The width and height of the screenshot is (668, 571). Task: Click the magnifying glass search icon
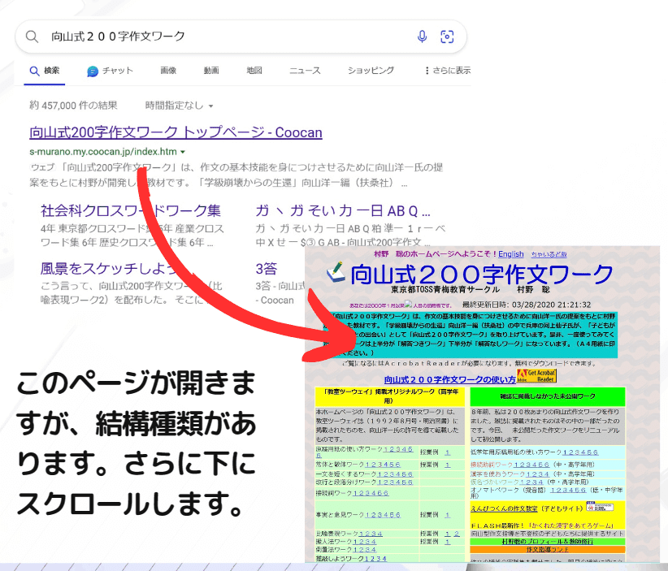pyautogui.click(x=32, y=37)
